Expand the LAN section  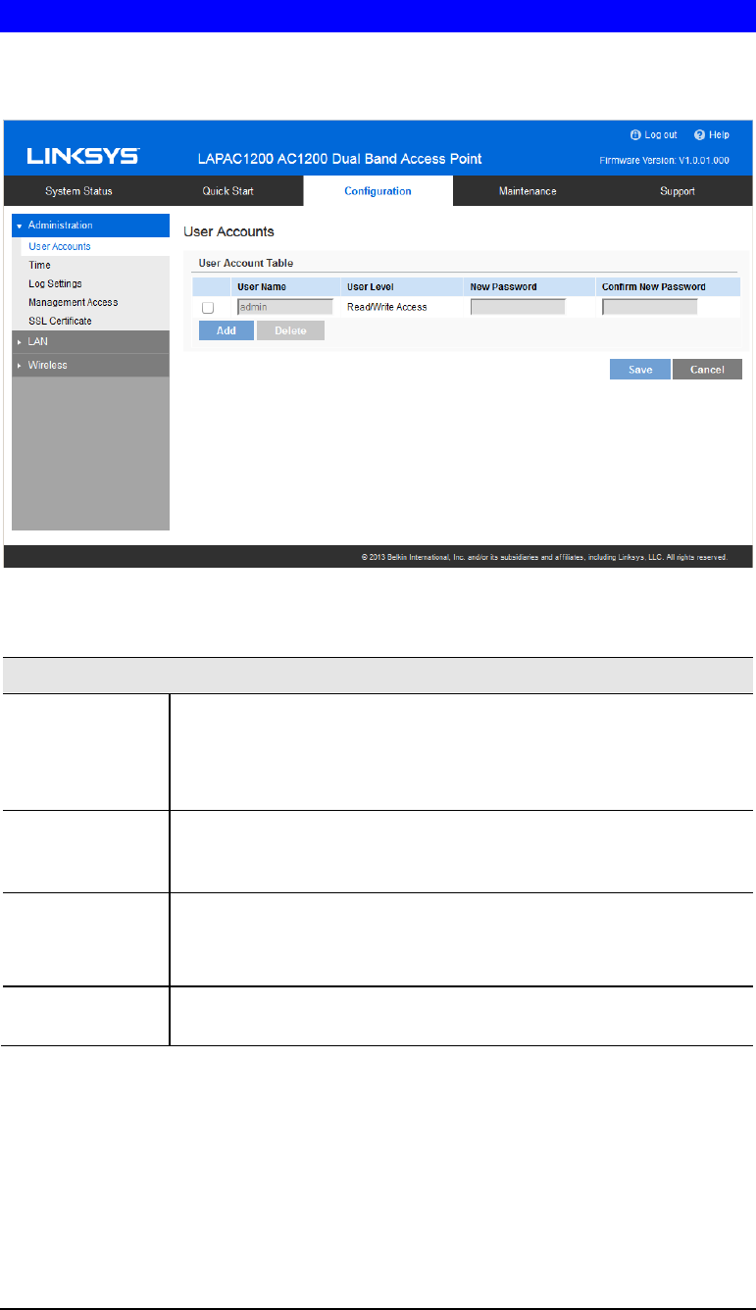coord(90,341)
